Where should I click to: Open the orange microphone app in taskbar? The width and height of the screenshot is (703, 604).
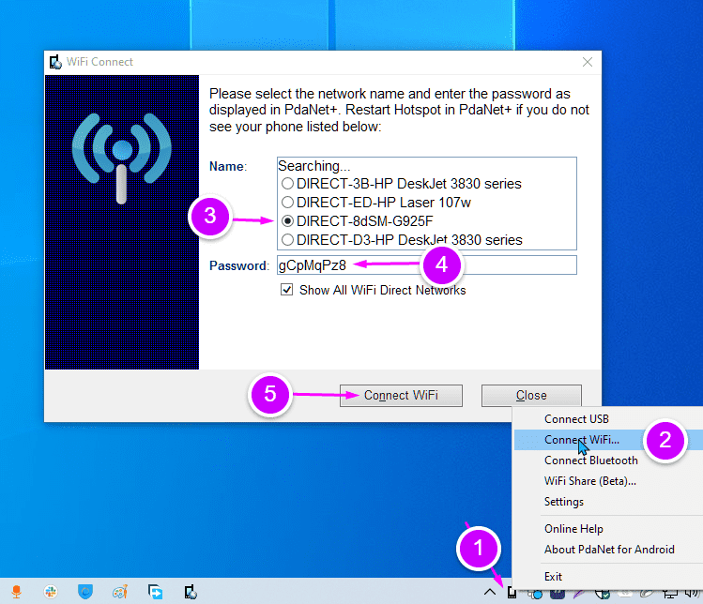pos(17,592)
